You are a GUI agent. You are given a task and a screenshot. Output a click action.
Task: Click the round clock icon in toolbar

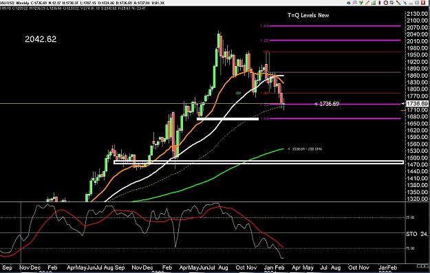(x=386, y=3)
